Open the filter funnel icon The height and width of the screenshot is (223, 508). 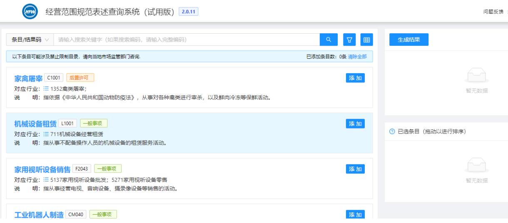click(x=350, y=40)
